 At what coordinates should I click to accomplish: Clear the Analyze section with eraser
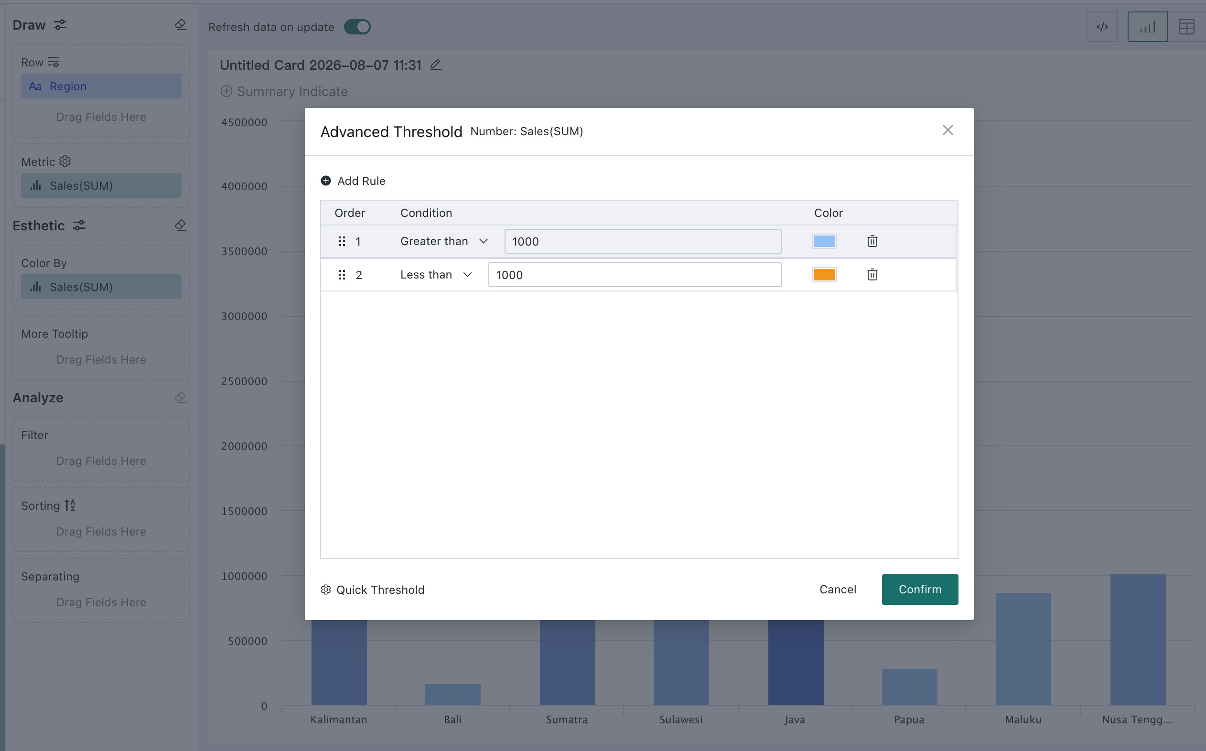pyautogui.click(x=181, y=397)
